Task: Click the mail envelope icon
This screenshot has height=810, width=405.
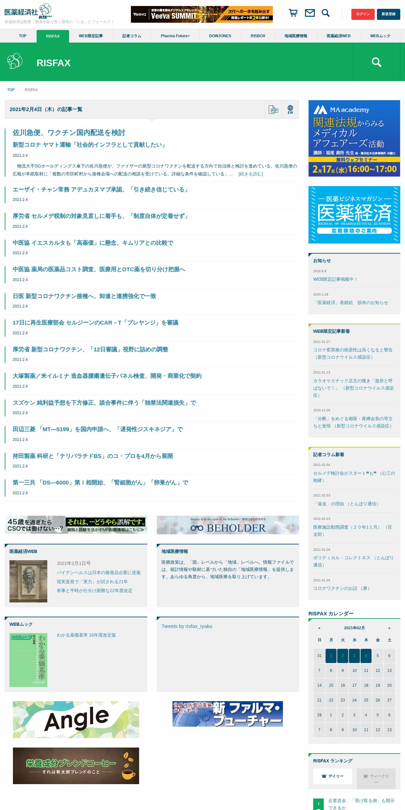Action: click(x=310, y=13)
